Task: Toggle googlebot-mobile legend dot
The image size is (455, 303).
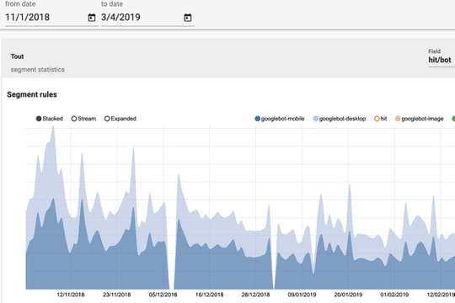Action: (257, 119)
